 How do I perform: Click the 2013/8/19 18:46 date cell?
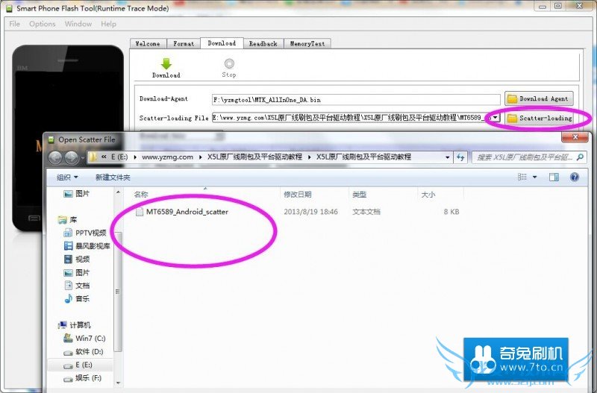click(x=310, y=212)
